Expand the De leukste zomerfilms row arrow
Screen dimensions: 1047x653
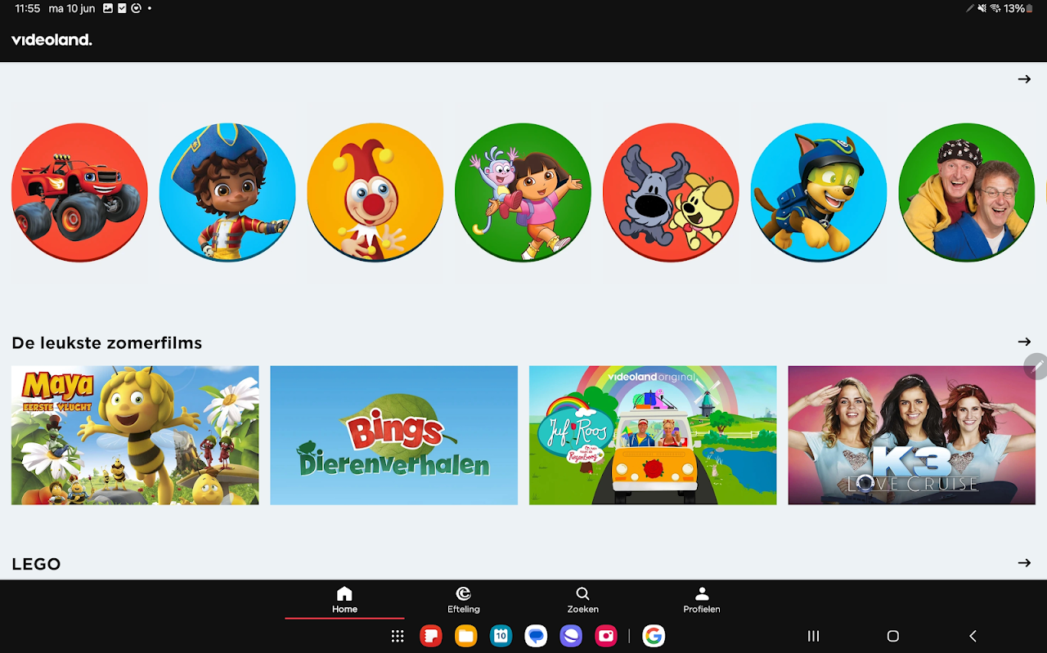click(1024, 342)
